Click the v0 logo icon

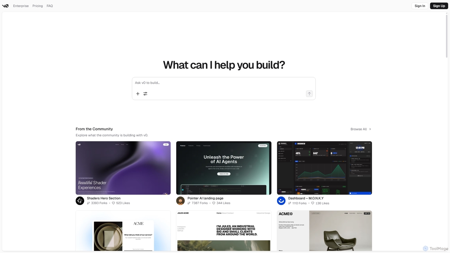coord(5,6)
